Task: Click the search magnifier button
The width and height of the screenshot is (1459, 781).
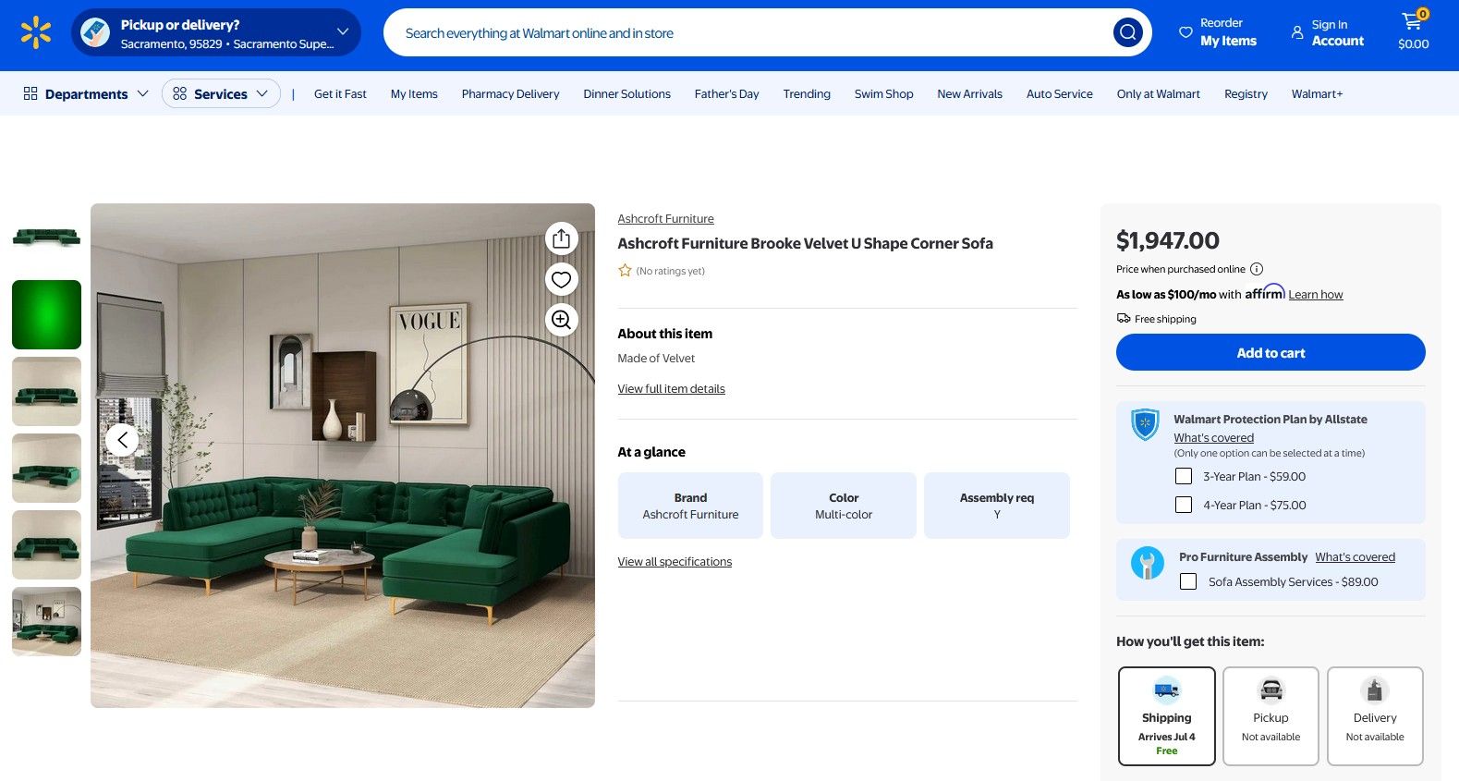Action: pos(1127,33)
